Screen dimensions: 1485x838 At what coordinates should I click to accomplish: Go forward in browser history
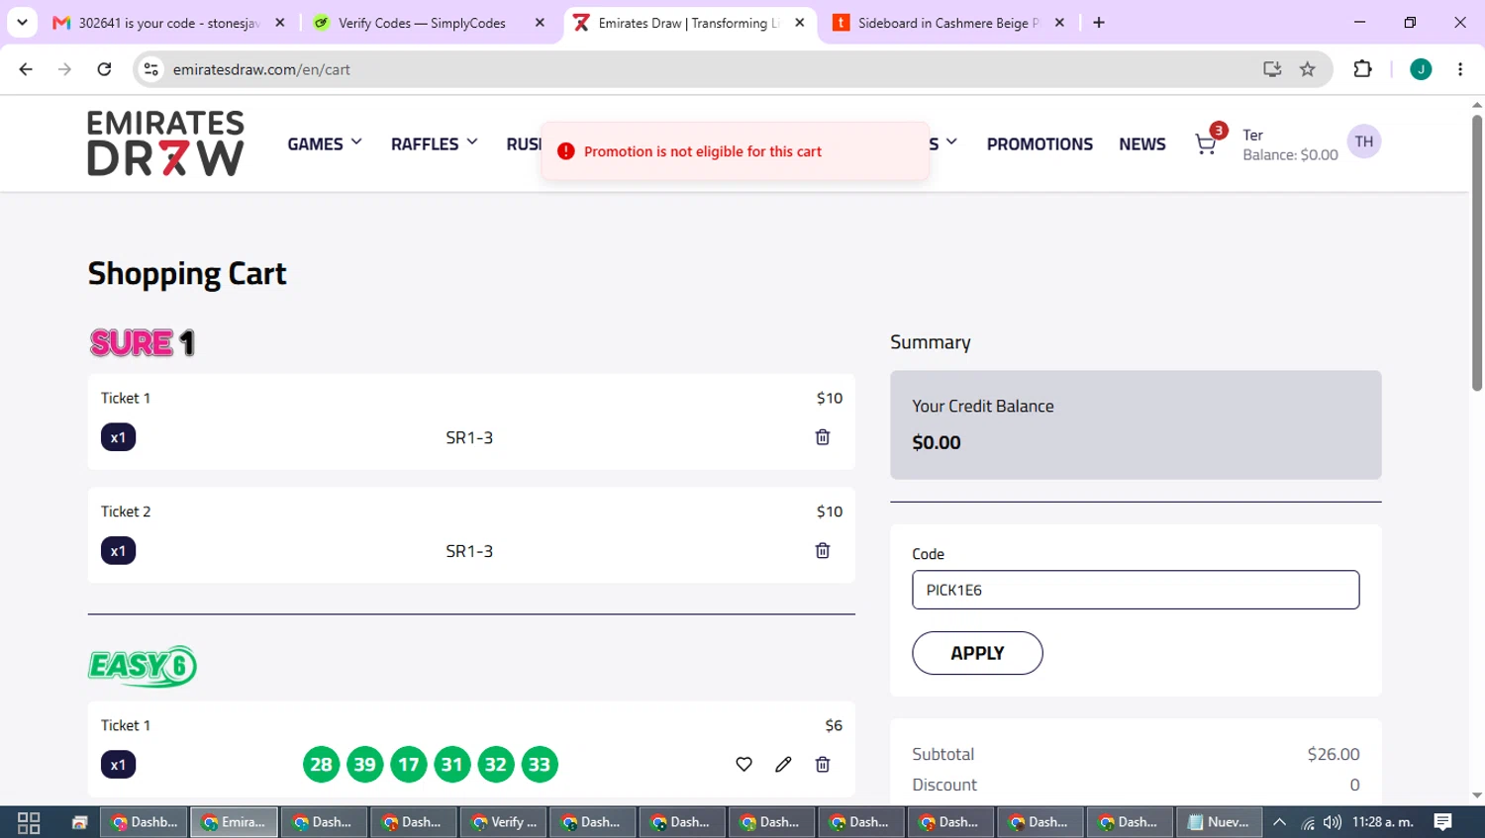[64, 69]
